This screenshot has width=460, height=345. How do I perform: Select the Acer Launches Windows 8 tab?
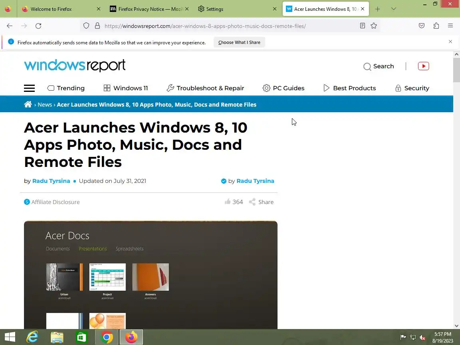[x=325, y=9]
